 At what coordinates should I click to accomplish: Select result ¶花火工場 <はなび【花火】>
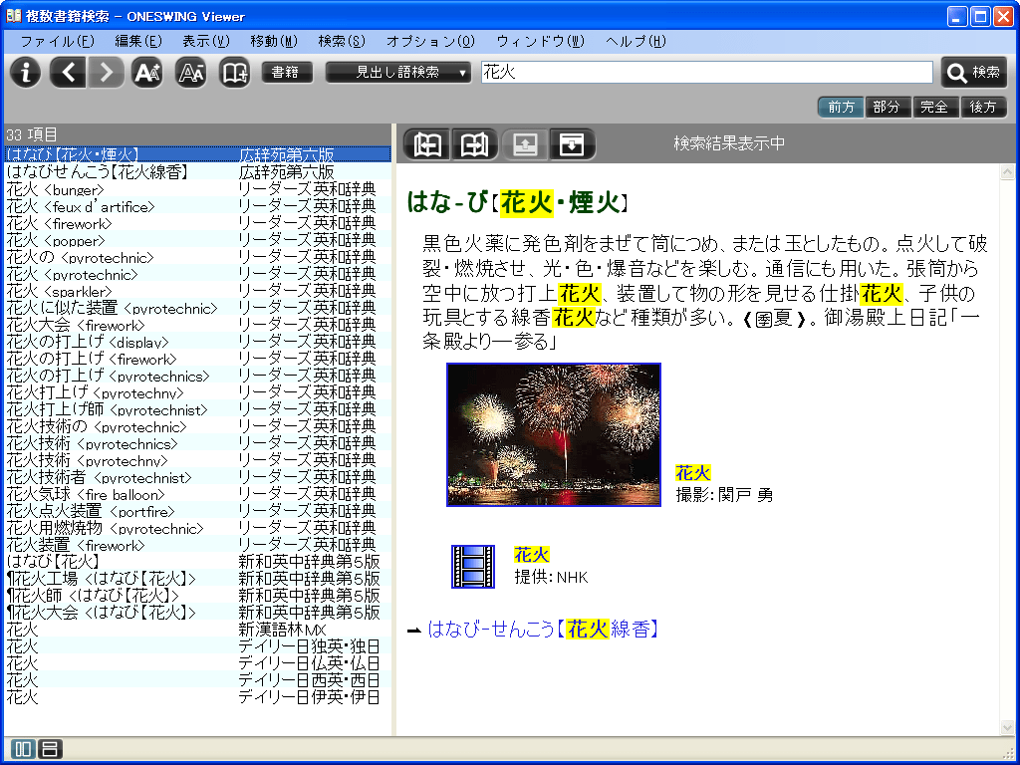(x=198, y=579)
